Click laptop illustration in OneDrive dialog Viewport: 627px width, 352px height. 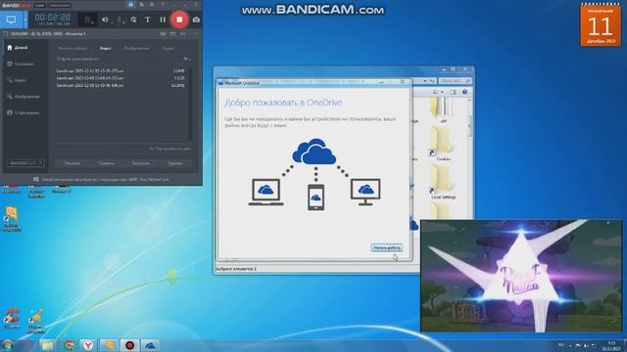point(265,193)
